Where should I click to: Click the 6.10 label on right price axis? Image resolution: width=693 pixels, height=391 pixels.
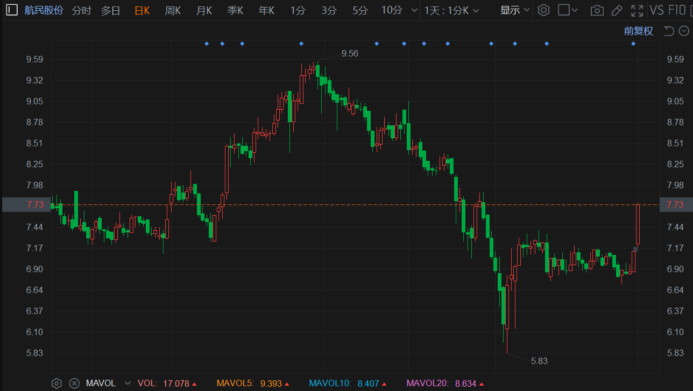pos(675,332)
